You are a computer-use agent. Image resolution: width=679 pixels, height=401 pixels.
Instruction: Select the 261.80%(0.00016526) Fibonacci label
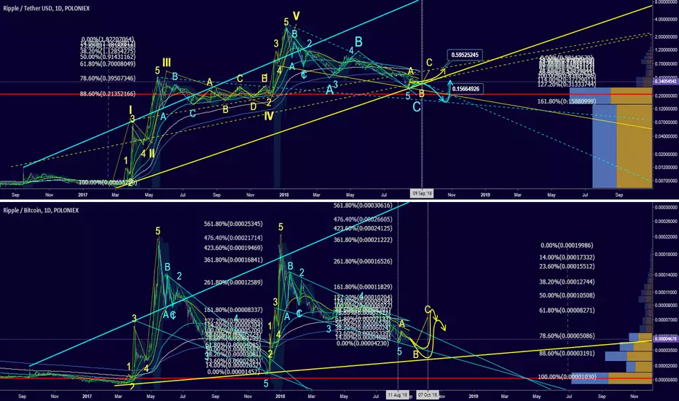(363, 262)
